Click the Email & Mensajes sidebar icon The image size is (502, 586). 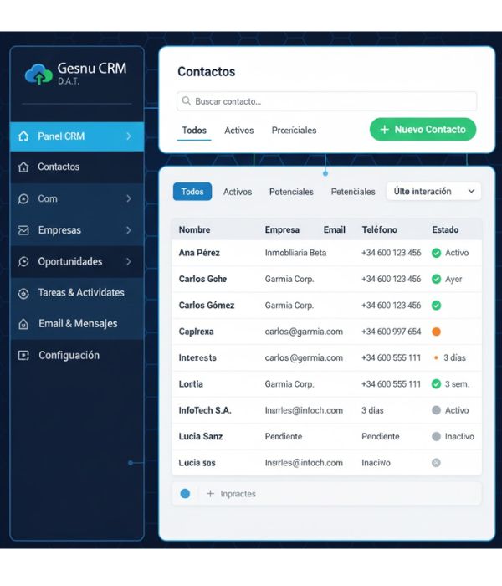[23, 324]
